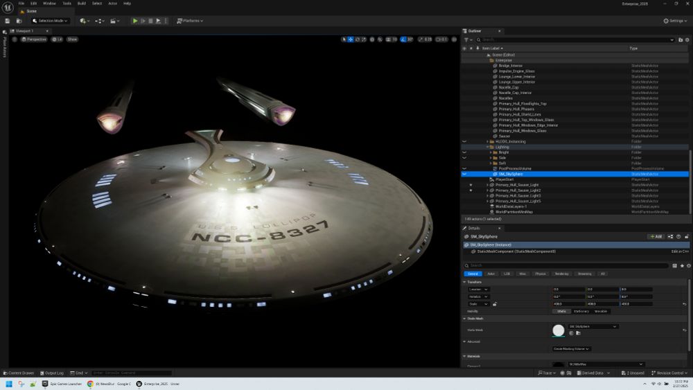The height and width of the screenshot is (390, 693).
Task: Toggle the Scale lock ratio icon
Action: coord(495,304)
